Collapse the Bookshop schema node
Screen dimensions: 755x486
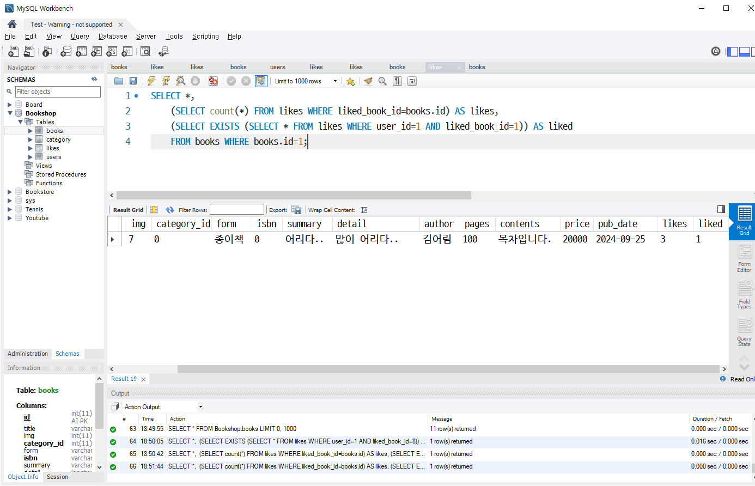click(x=10, y=113)
